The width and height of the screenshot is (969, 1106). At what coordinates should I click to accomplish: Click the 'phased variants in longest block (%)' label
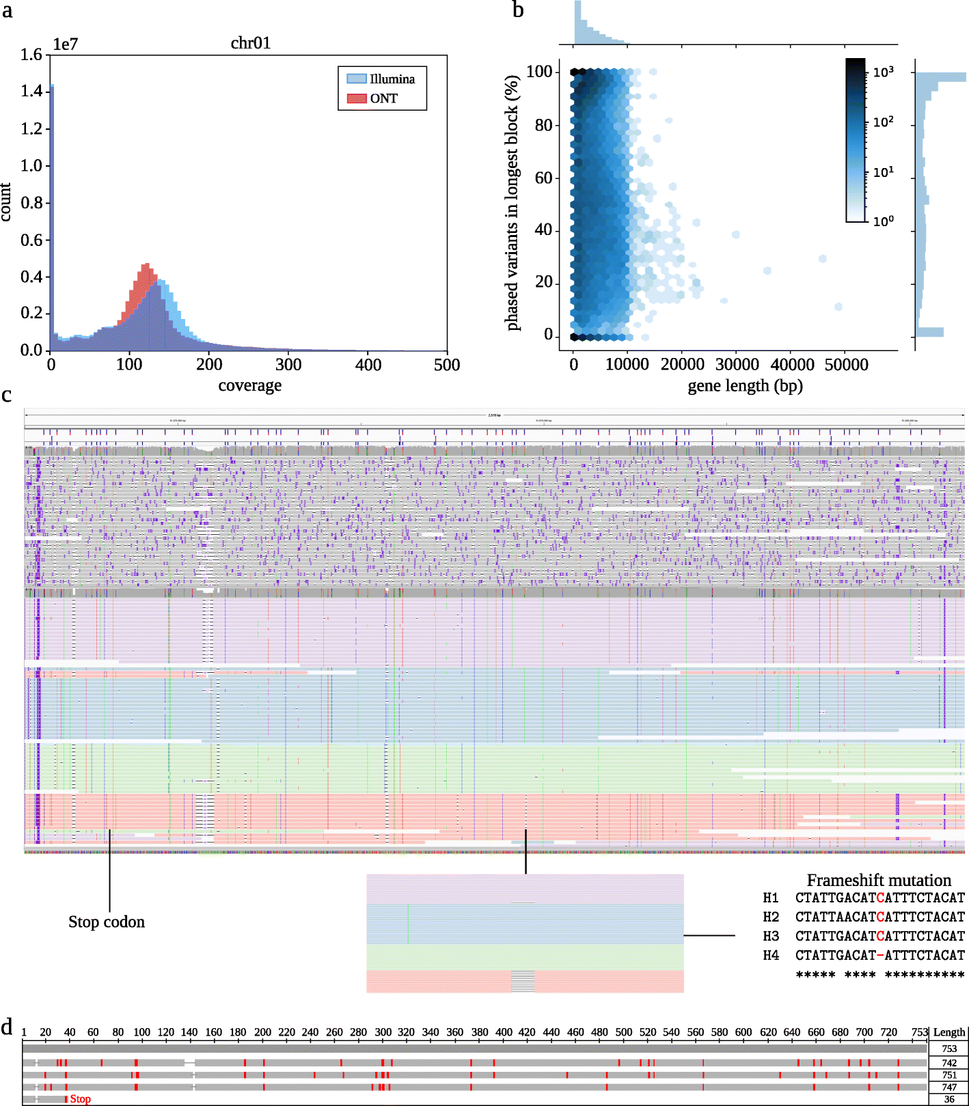(x=513, y=203)
